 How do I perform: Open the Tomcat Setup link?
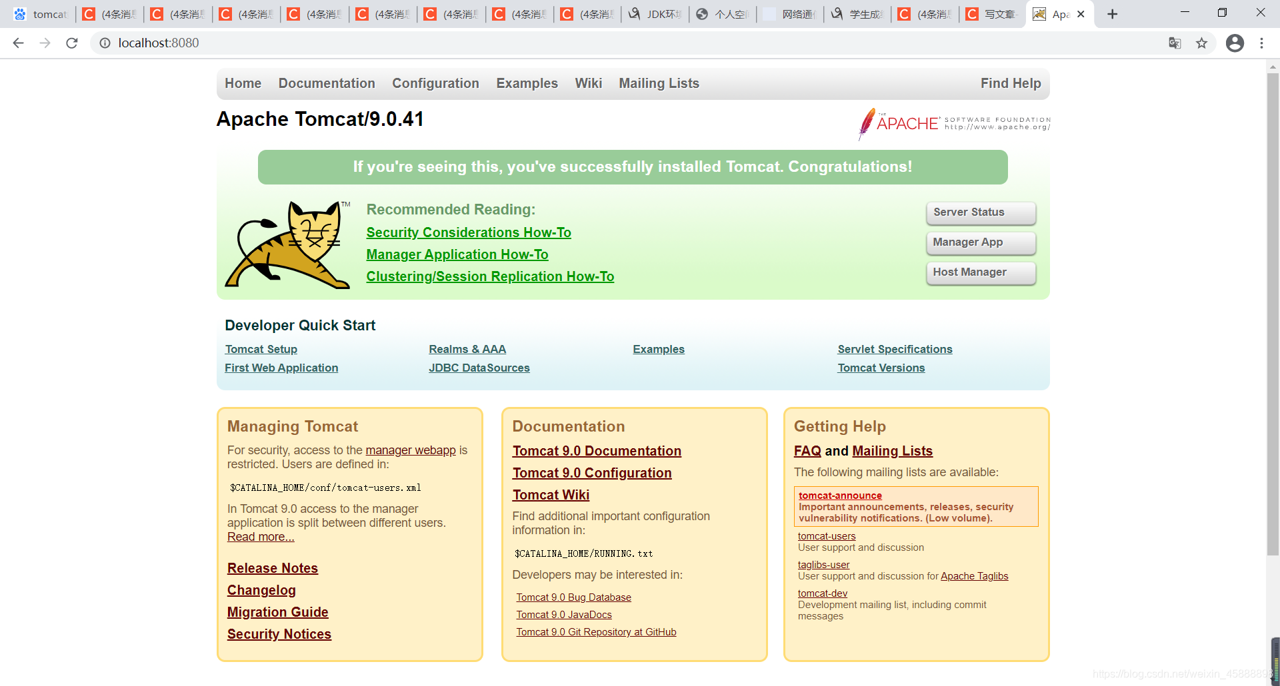(x=261, y=349)
